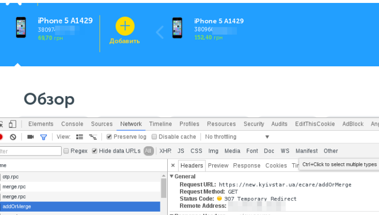Image resolution: width=379 pixels, height=215 pixels.
Task: Click the GET request method value
Action: [x=233, y=192]
